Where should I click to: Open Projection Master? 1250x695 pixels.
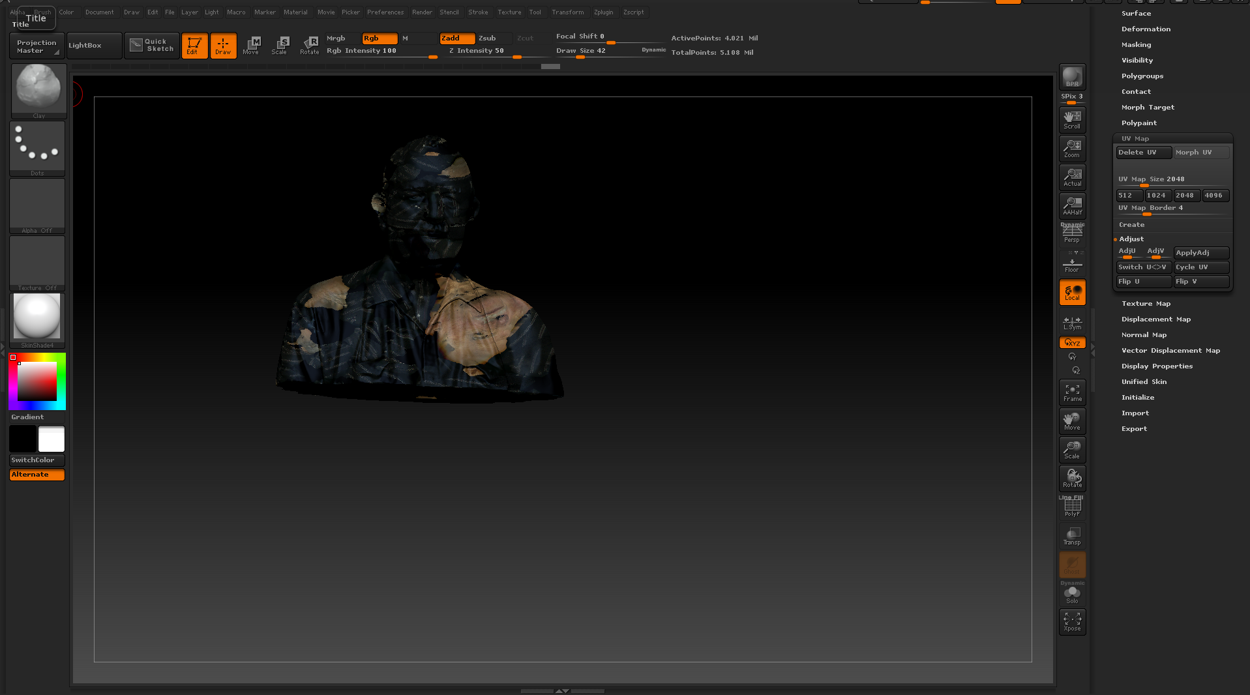coord(37,46)
